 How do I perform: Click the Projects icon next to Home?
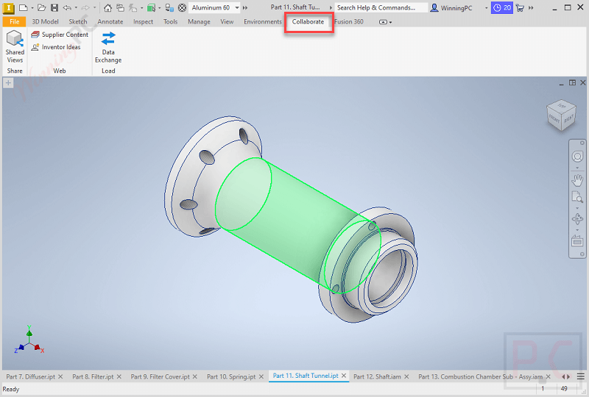120,7
